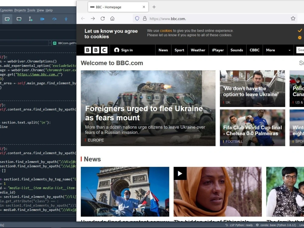This screenshot has width=304, height=228.
Task: Open Spyder's View menu
Action: [40, 10]
